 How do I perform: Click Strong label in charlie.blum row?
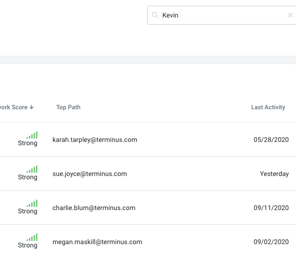point(27,211)
